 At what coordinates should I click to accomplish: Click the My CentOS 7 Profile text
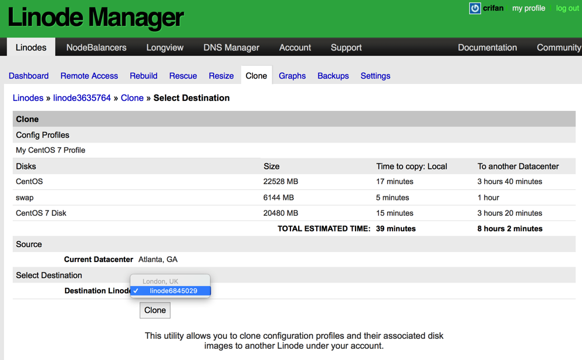coord(50,150)
